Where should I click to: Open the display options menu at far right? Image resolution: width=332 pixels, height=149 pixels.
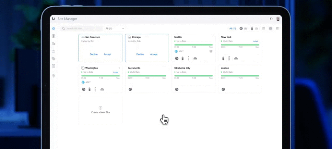[x=277, y=29]
